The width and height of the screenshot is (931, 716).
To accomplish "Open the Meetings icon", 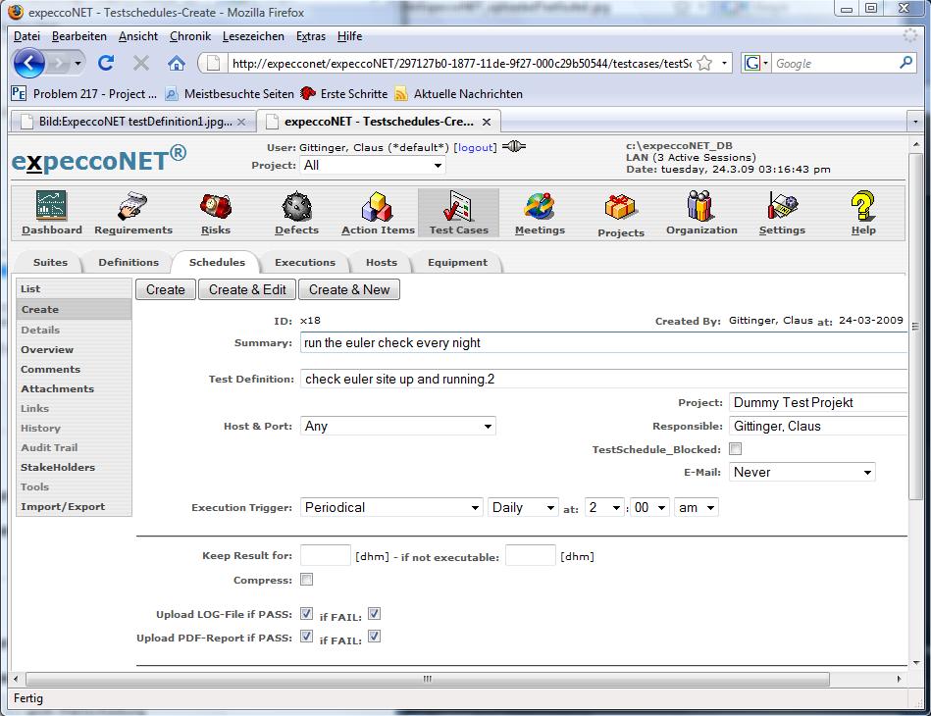I will 540,207.
